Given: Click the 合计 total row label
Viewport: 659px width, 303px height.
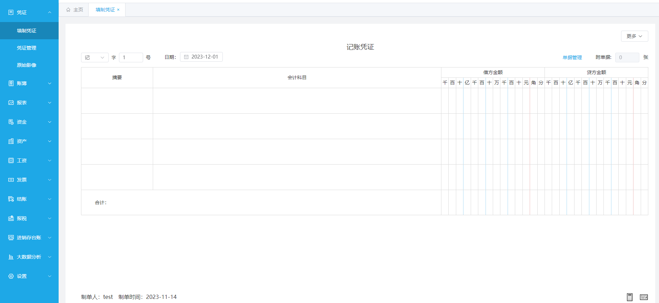Looking at the screenshot, I should pyautogui.click(x=101, y=202).
